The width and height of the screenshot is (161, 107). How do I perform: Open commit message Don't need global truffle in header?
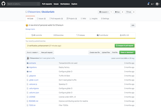tap(47, 58)
